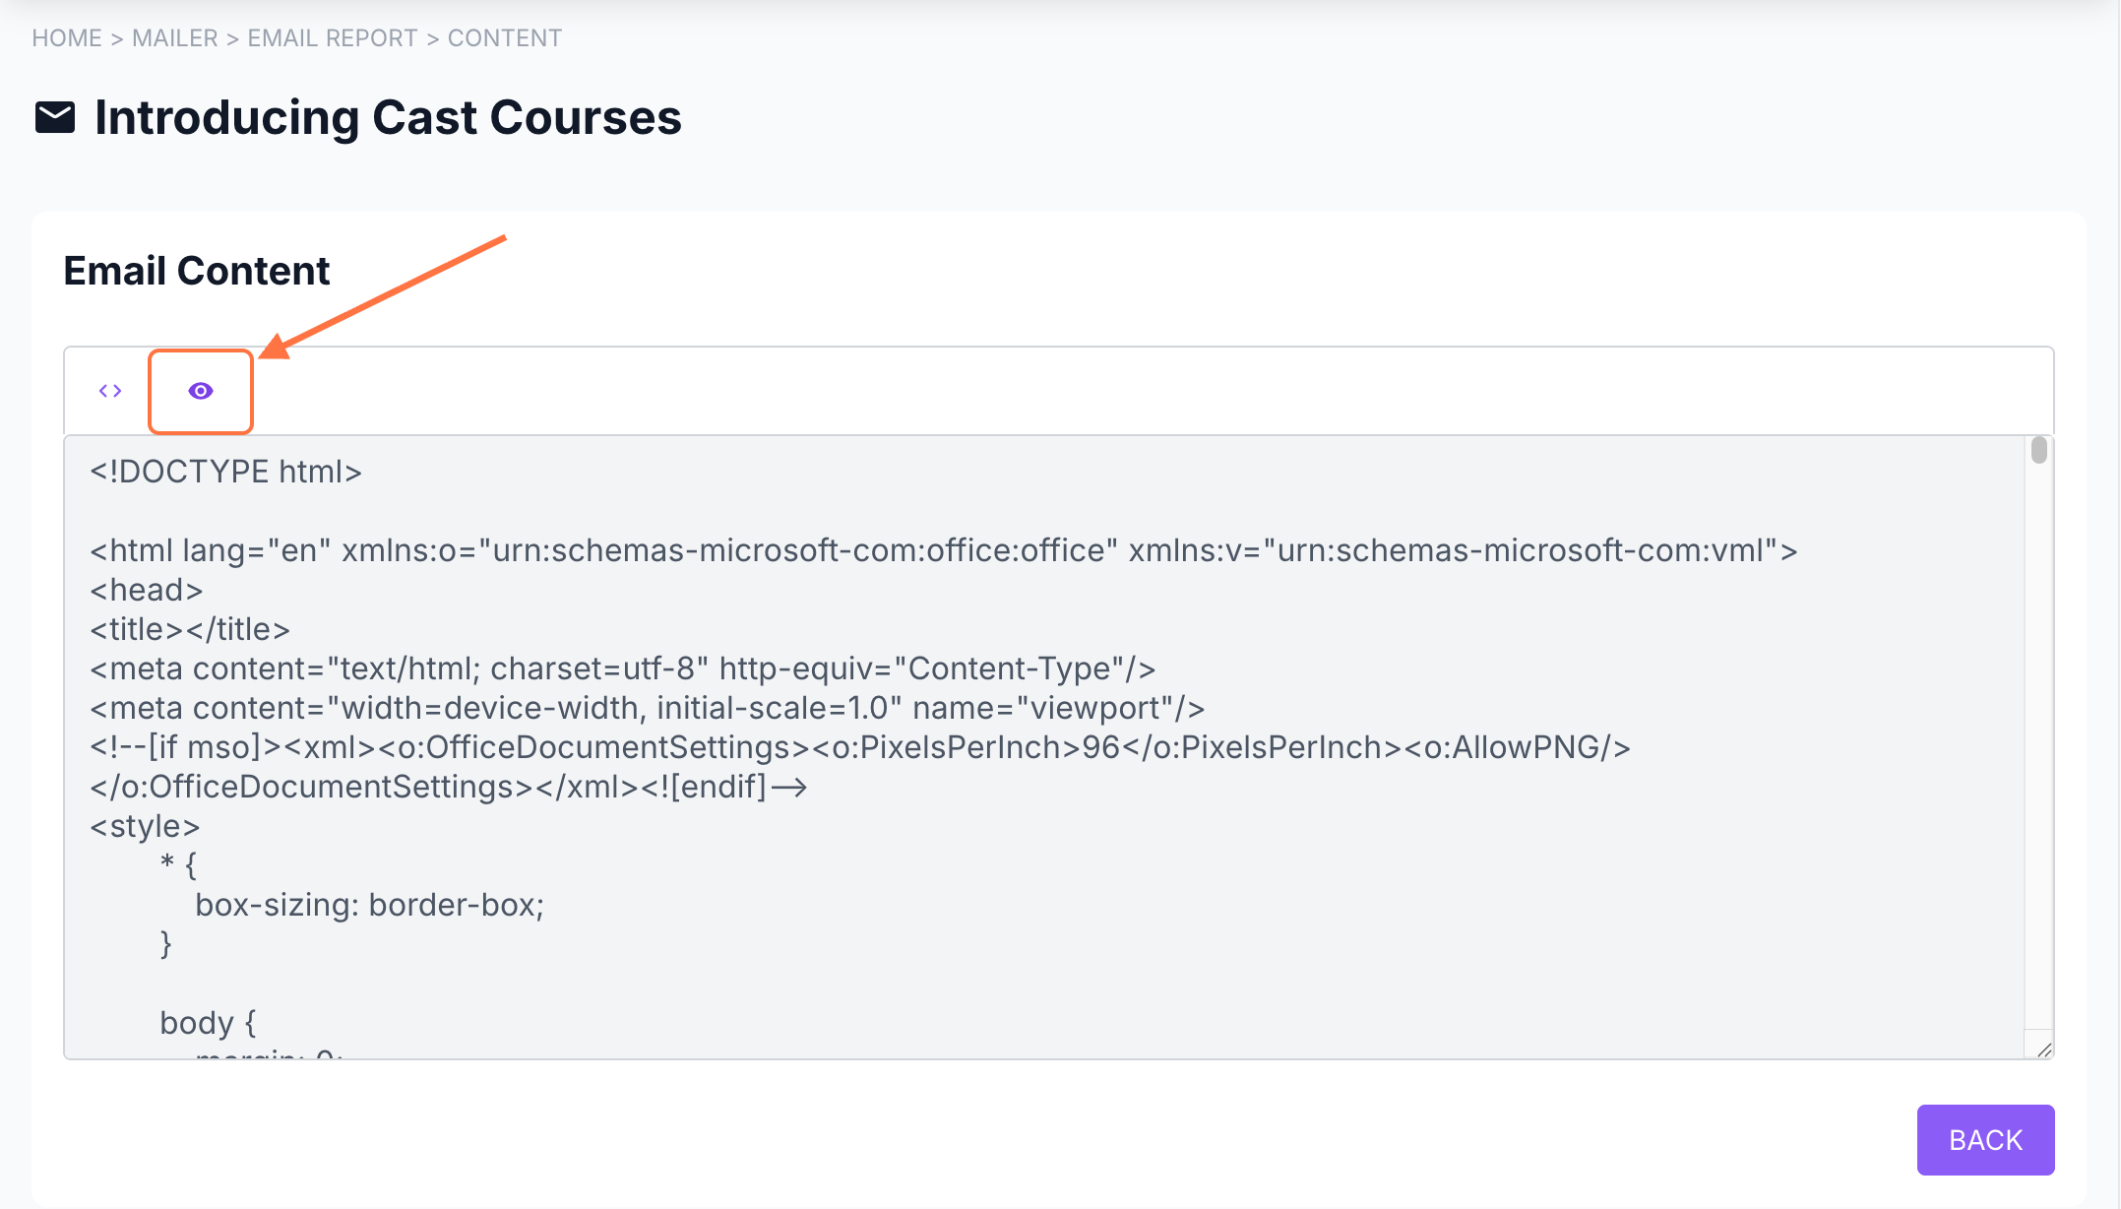
Task: Grab the textarea resize handle
Action: coord(2044,1050)
